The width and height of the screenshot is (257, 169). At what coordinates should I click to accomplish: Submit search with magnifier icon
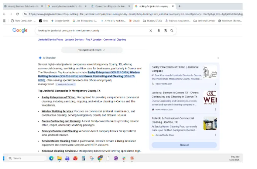coord(172,31)
